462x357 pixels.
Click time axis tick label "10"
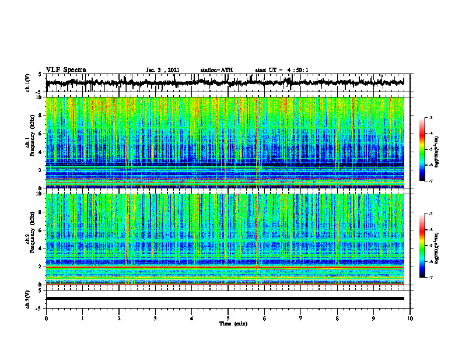[410, 318]
